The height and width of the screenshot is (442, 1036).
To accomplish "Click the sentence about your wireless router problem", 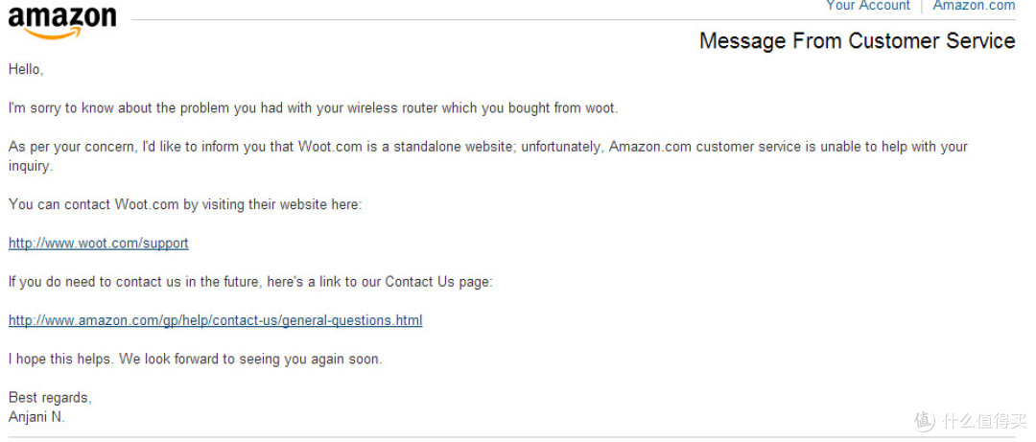I will coord(313,108).
